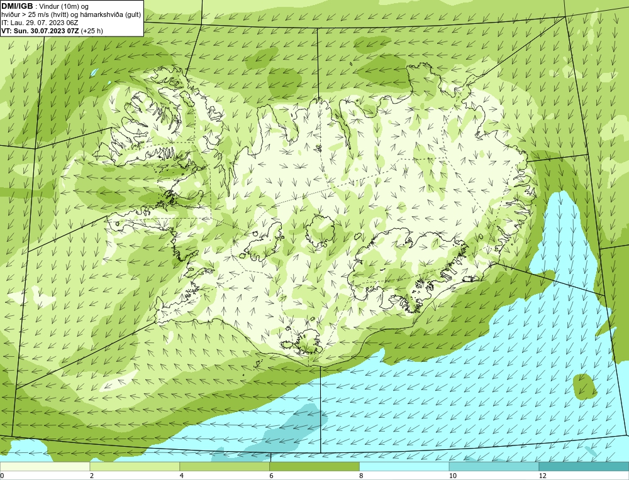Image resolution: width=629 pixels, height=480 pixels.
Task: Click the legend scale label '0'
Action: (x=3, y=476)
